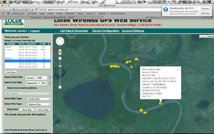Viewport: 214px width, 134px height.
Task: Click the Logout link
Action: tap(35, 31)
